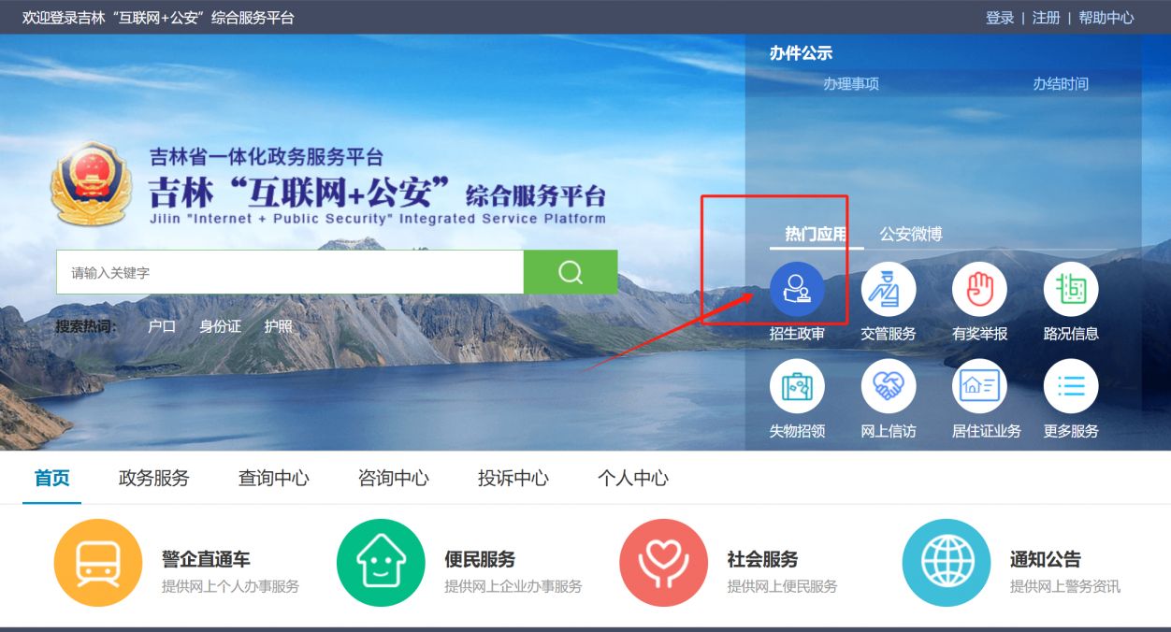
Task: Open the 有奖举报 hand icon
Action: 979,289
